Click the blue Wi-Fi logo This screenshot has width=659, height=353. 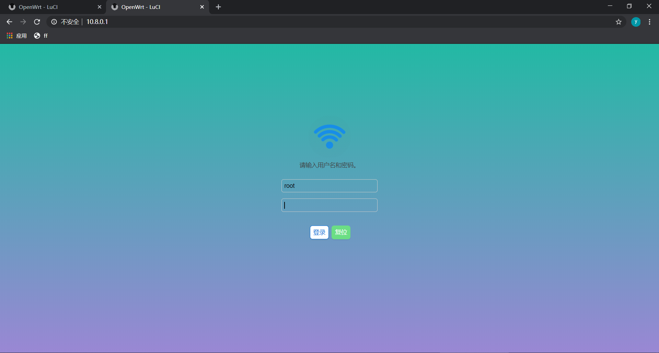[329, 136]
